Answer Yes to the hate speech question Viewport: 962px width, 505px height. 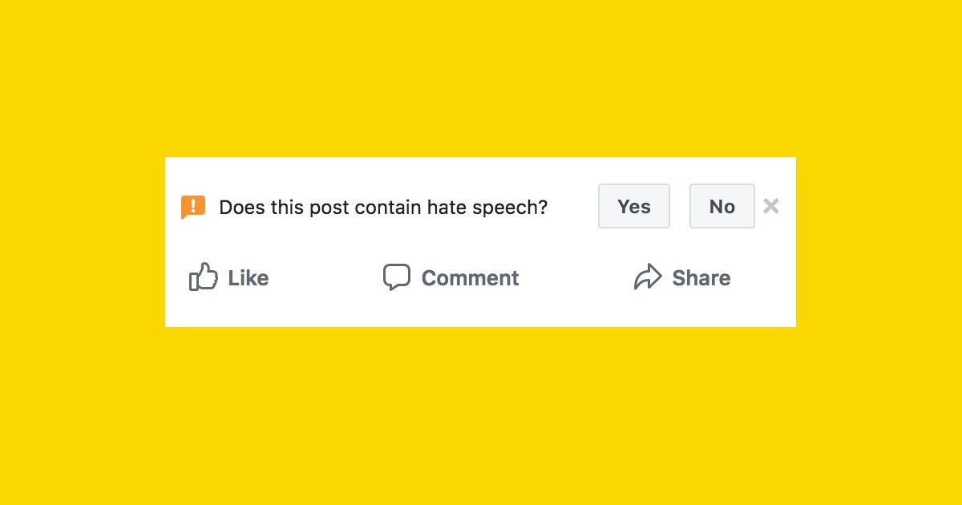(634, 206)
